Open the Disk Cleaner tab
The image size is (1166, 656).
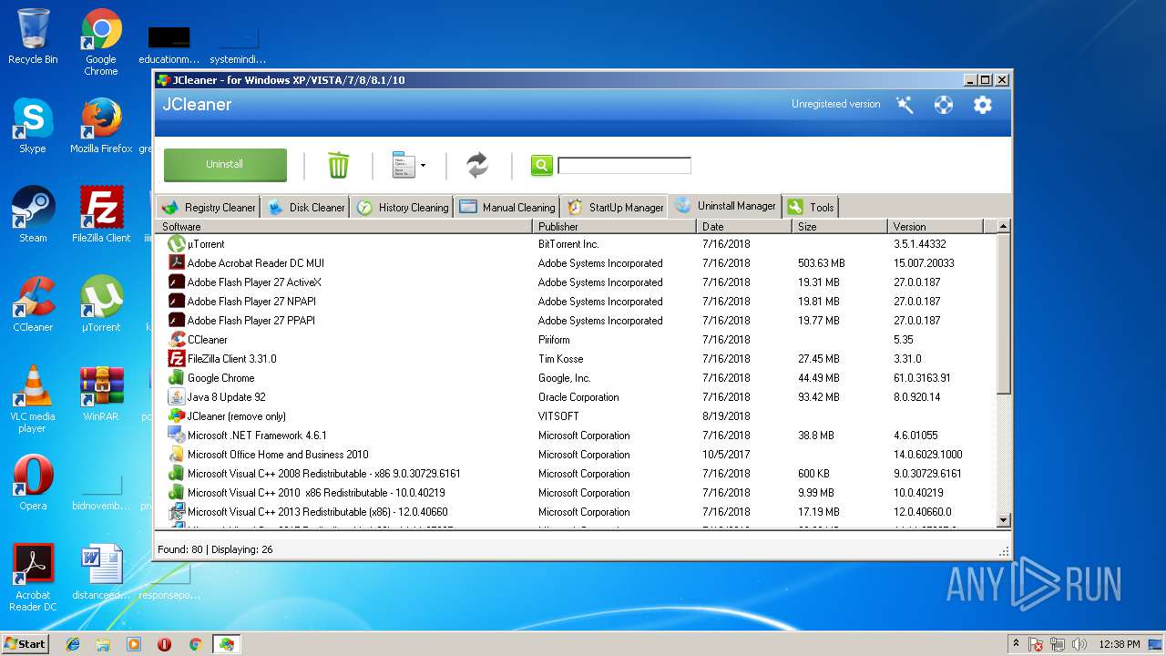(x=307, y=207)
